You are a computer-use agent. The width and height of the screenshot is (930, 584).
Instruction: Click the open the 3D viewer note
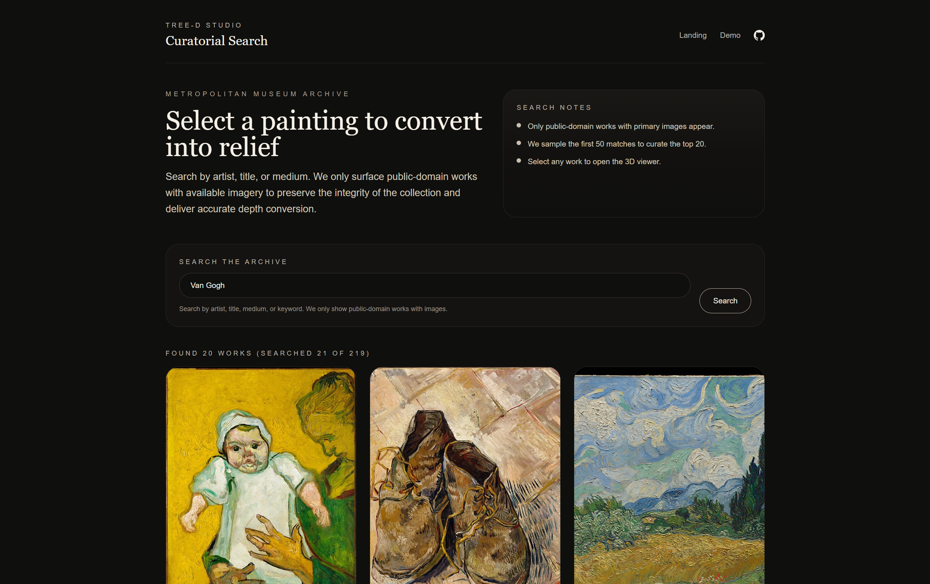pyautogui.click(x=594, y=162)
